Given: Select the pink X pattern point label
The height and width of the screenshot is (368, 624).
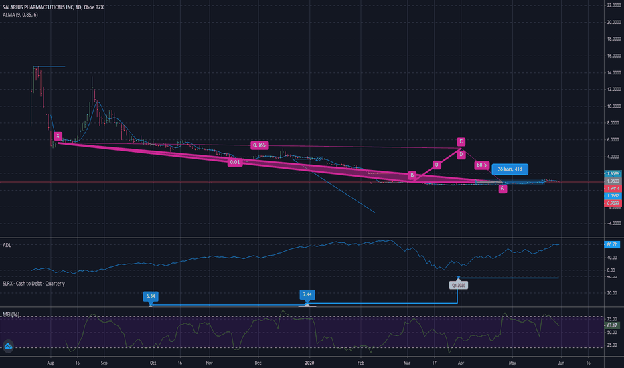Looking at the screenshot, I should click(x=58, y=136).
